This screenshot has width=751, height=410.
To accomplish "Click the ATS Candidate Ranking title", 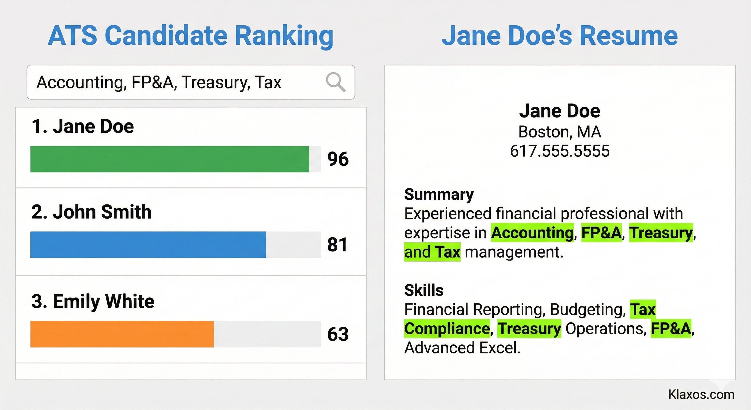I will tap(190, 36).
